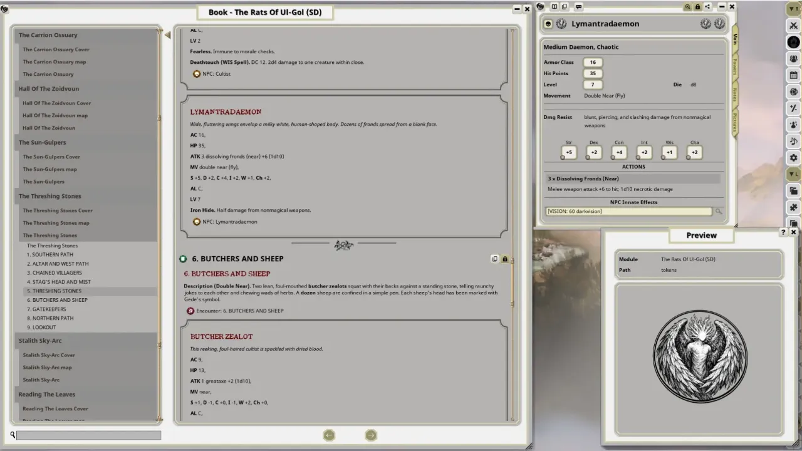This screenshot has width=802, height=451.
Task: Open The Carrion Ossuary Cover page
Action: 56,49
